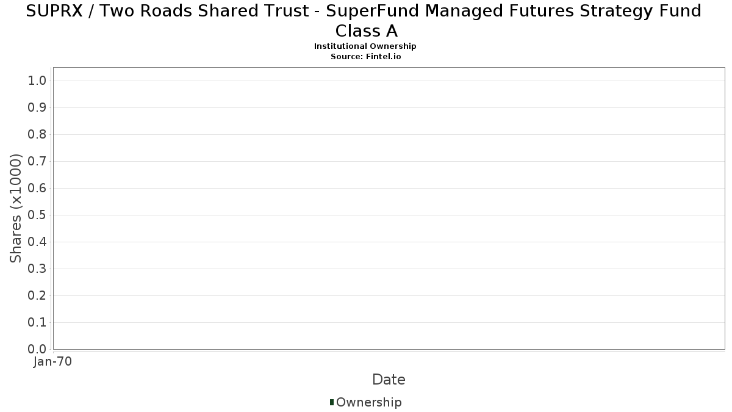The height and width of the screenshot is (412, 732).
Task: Click the 0.4 y-axis label
Action: (37, 242)
